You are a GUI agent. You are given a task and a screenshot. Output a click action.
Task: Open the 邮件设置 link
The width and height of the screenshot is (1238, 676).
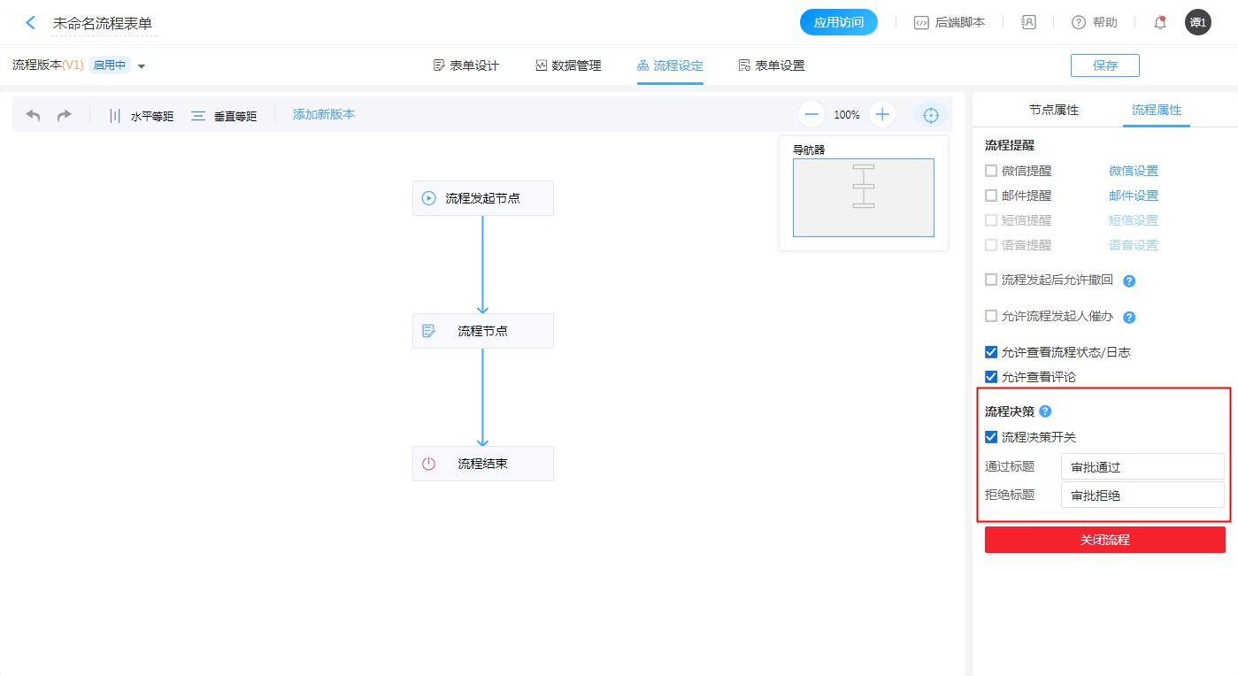[x=1134, y=196]
